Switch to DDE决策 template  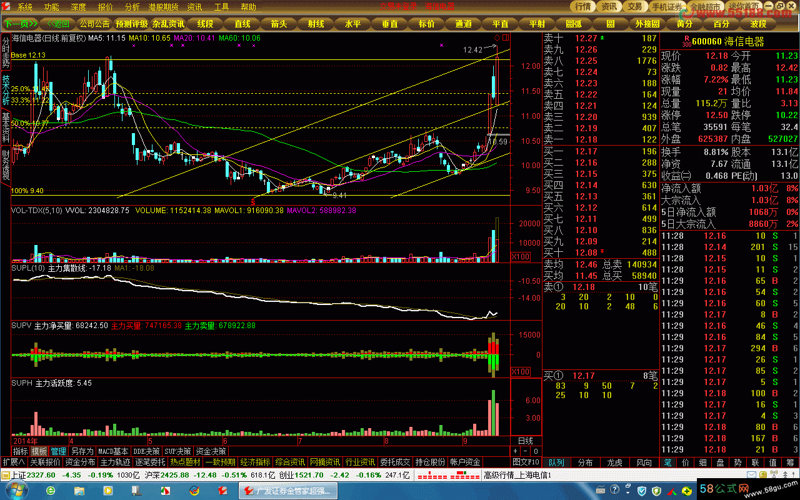pos(147,451)
